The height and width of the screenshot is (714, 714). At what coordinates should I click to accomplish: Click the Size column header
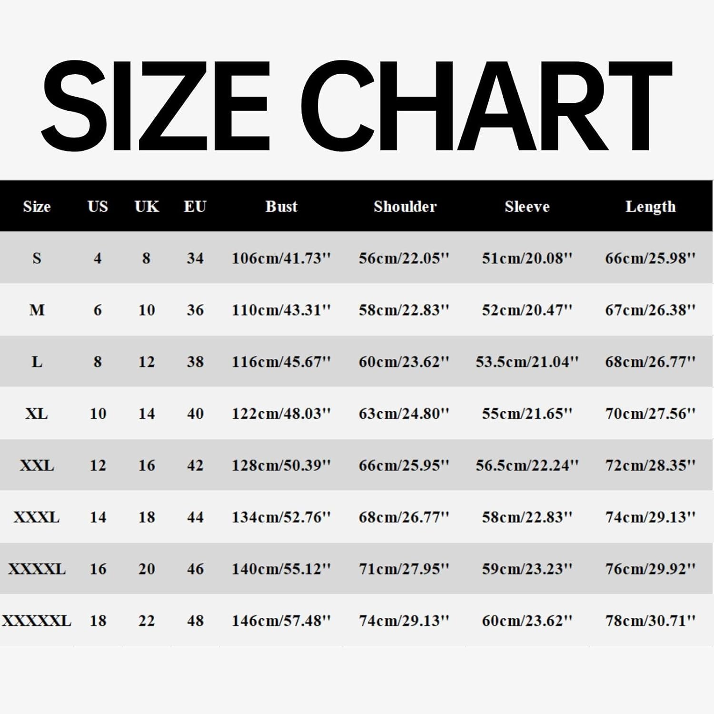pos(37,207)
